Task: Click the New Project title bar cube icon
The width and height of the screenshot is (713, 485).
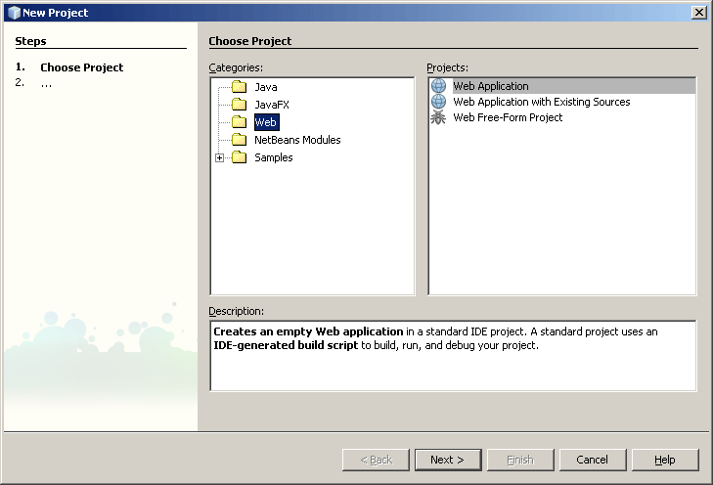Action: (x=15, y=13)
